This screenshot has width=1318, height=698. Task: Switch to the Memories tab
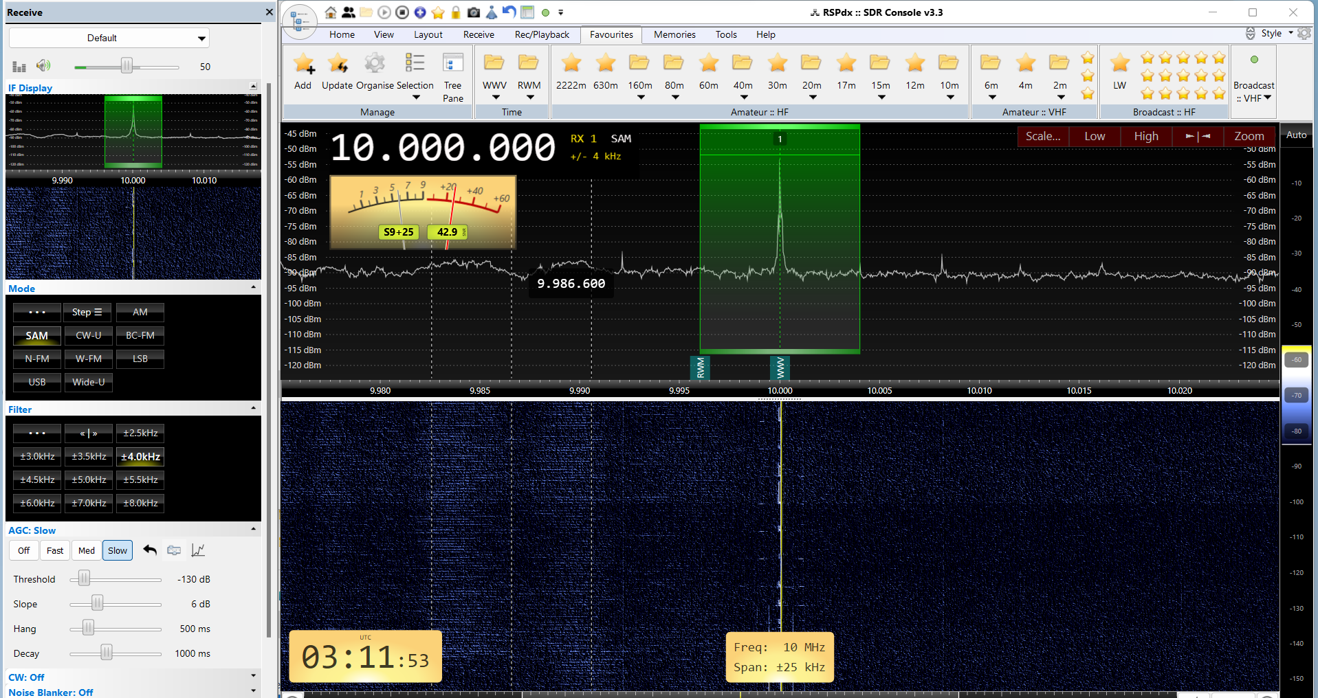(674, 34)
